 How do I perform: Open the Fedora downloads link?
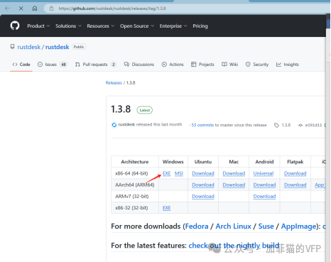pyautogui.click(x=197, y=226)
